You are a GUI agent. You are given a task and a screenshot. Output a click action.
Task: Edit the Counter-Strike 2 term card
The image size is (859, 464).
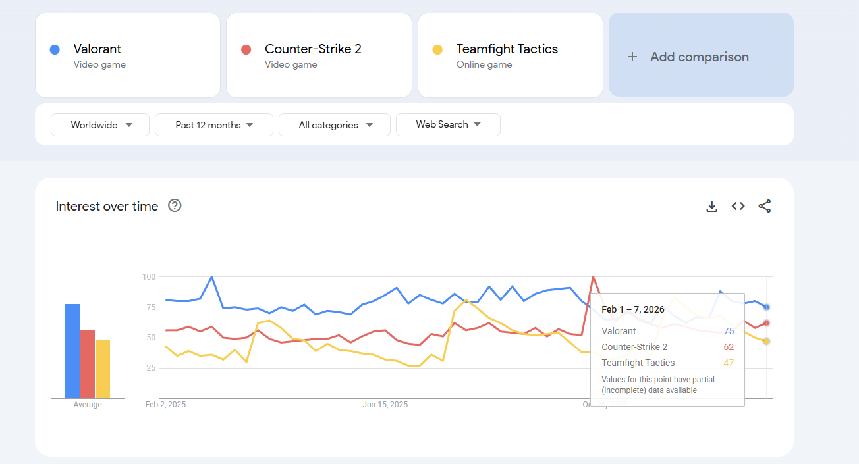point(319,55)
